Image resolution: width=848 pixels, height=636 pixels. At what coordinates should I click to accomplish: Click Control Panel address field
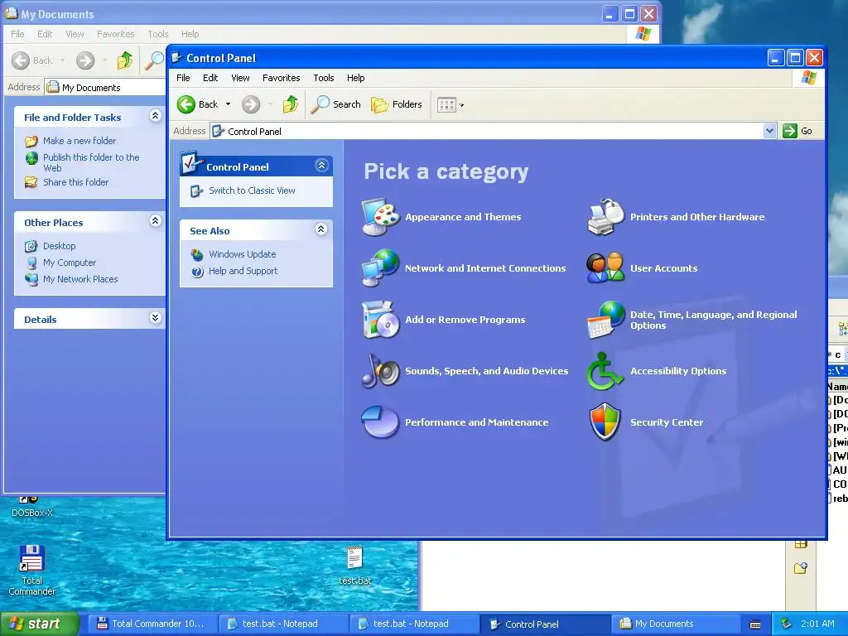487,131
